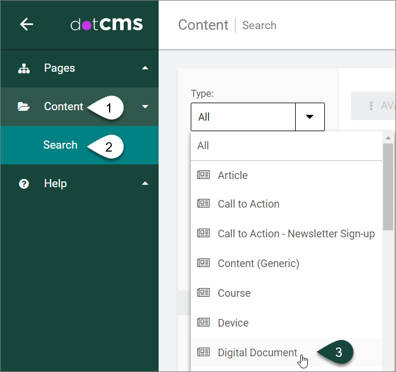Screen dimensions: 396x372
Task: Collapse the Content menu arrow
Action: (x=145, y=107)
